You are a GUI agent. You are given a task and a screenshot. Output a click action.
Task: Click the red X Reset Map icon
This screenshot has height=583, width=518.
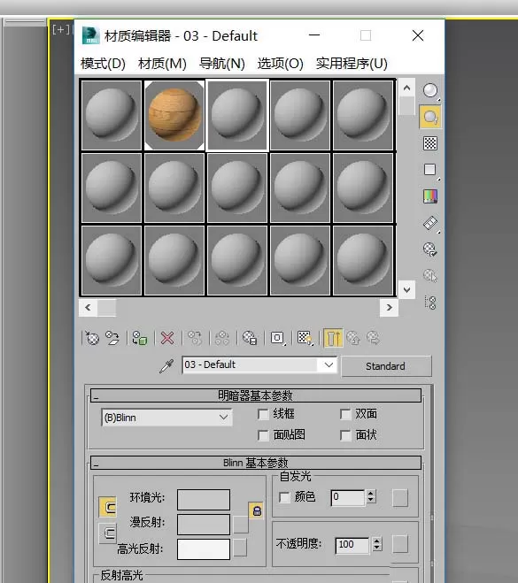click(167, 338)
